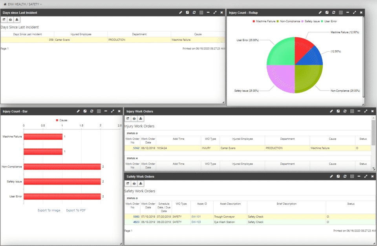377x246 pixels.
Task: Edit the Injury Count - Rollup widget
Action: click(320, 12)
